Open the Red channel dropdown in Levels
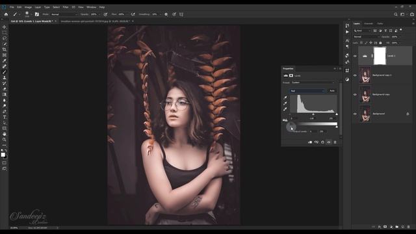The height and width of the screenshot is (234, 416). [x=307, y=91]
